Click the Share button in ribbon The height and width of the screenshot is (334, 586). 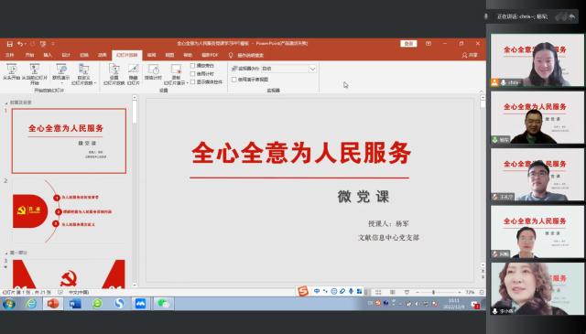point(470,55)
